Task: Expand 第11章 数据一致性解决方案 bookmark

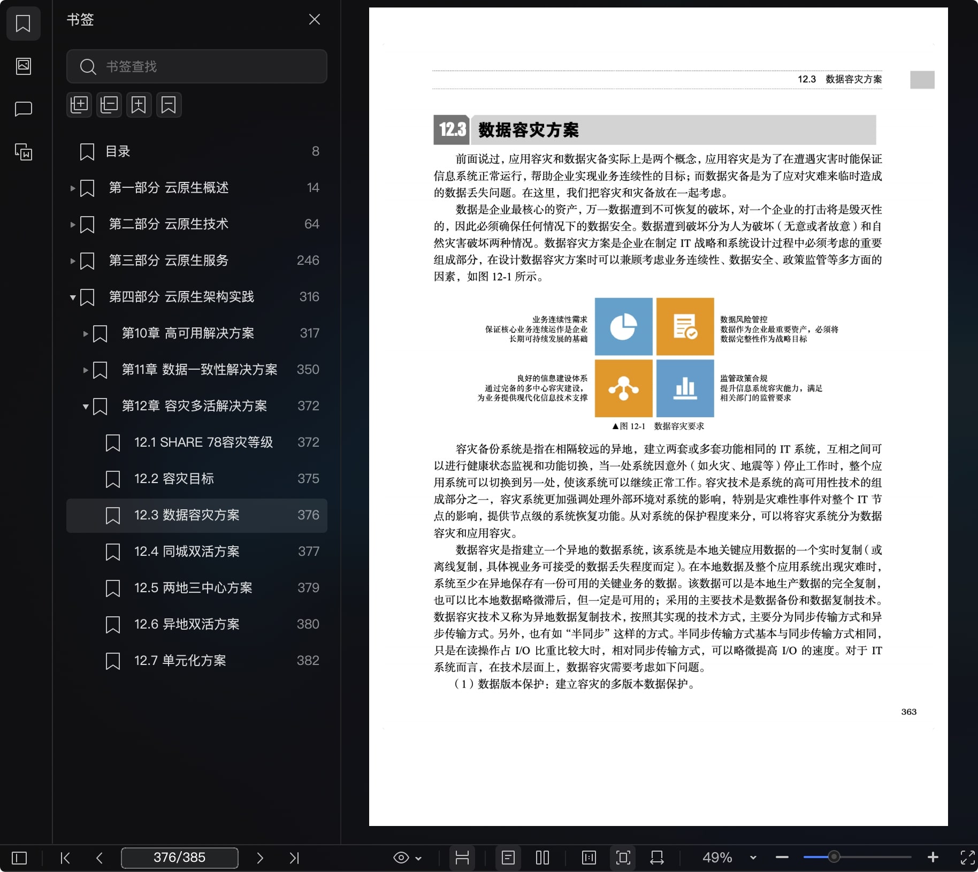Action: pyautogui.click(x=86, y=370)
